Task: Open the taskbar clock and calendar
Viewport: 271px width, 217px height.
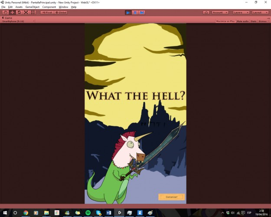Action: click(261, 213)
